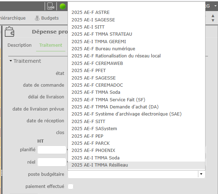
Task: Pick 2025 AE-F TMMA Service Fait (SF)
Action: pos(137,99)
